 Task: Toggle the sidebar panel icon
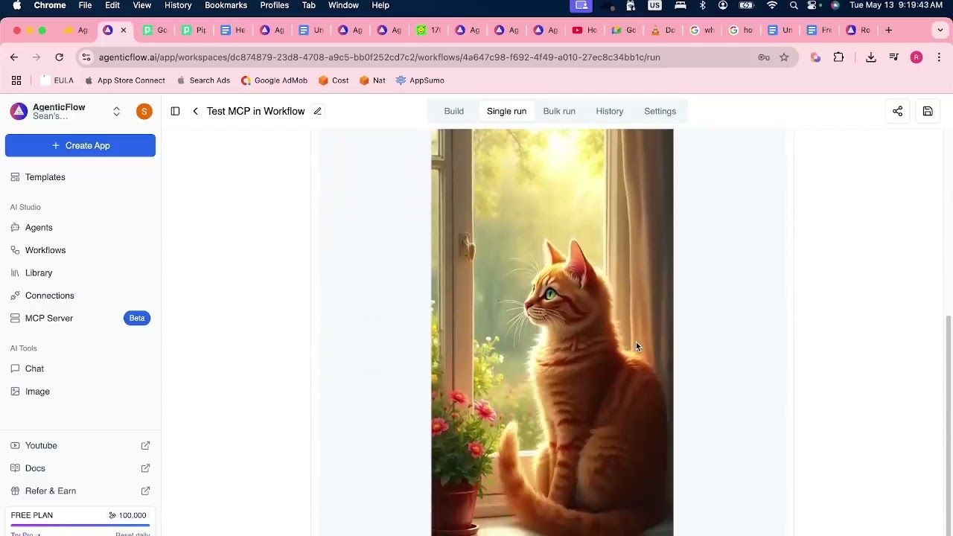point(175,111)
